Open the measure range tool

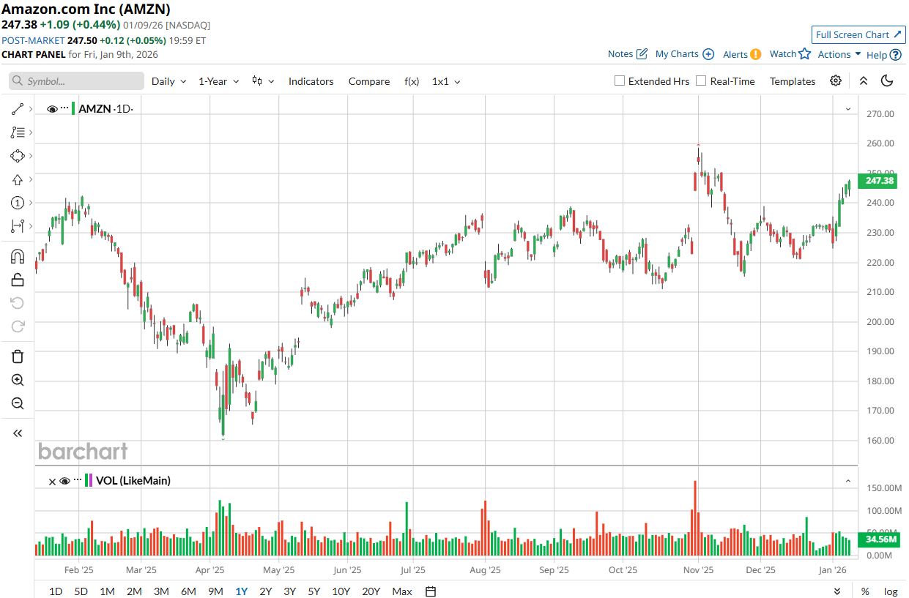pos(18,226)
